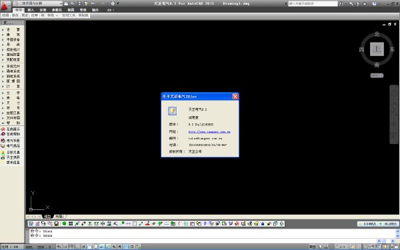Click the 在线演示 icon item in sidebar
This screenshot has height=250, width=400.
(11, 129)
